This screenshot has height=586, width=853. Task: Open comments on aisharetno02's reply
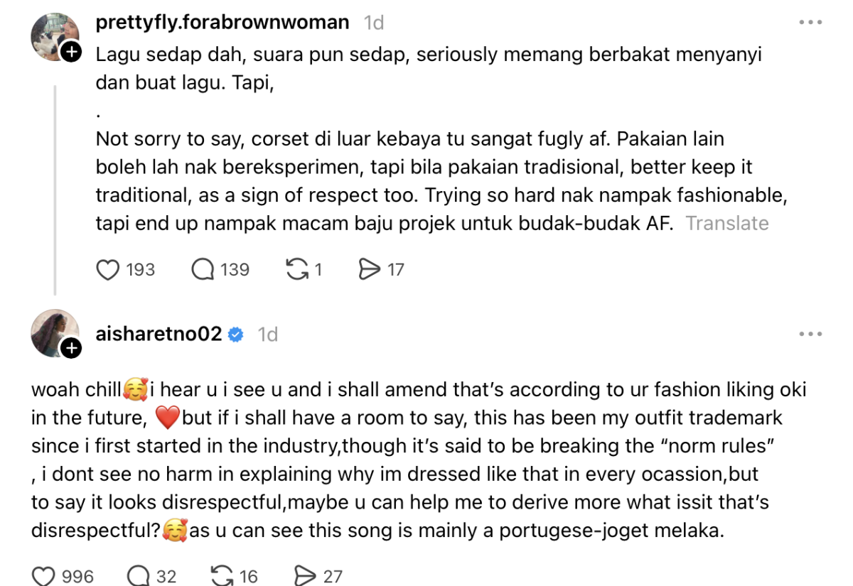137,575
